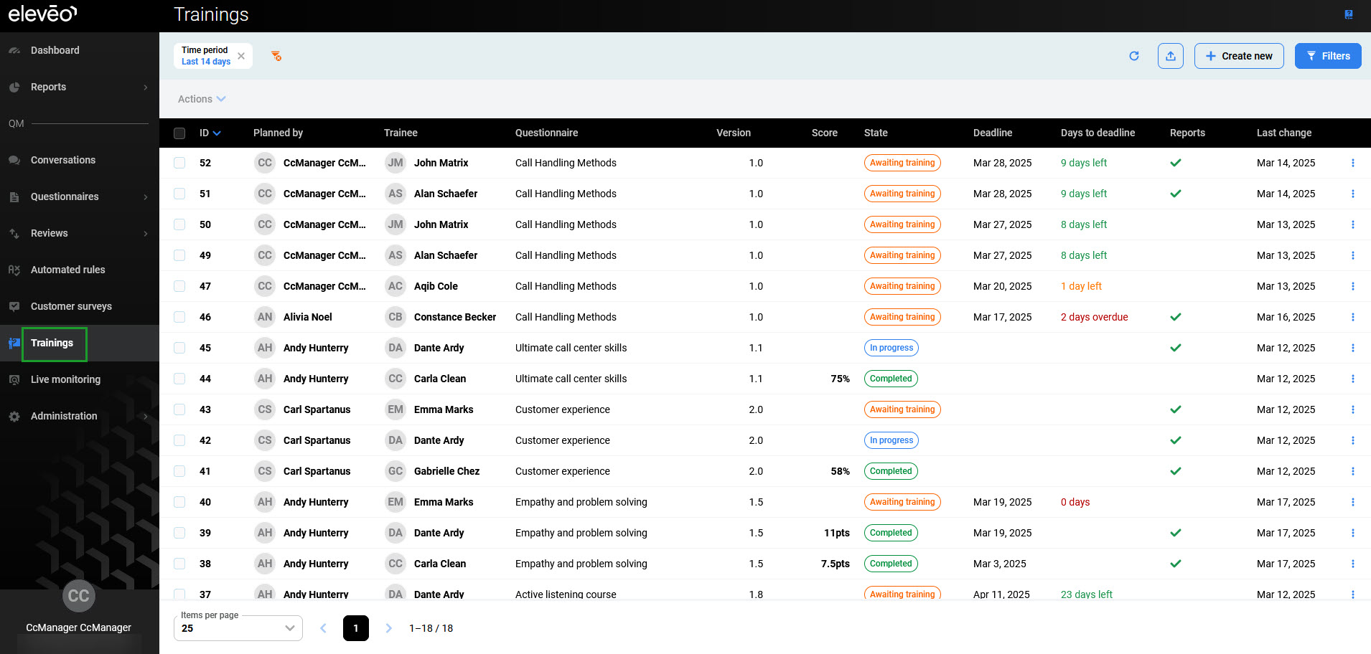Open Live monitoring from the sidebar

point(65,379)
